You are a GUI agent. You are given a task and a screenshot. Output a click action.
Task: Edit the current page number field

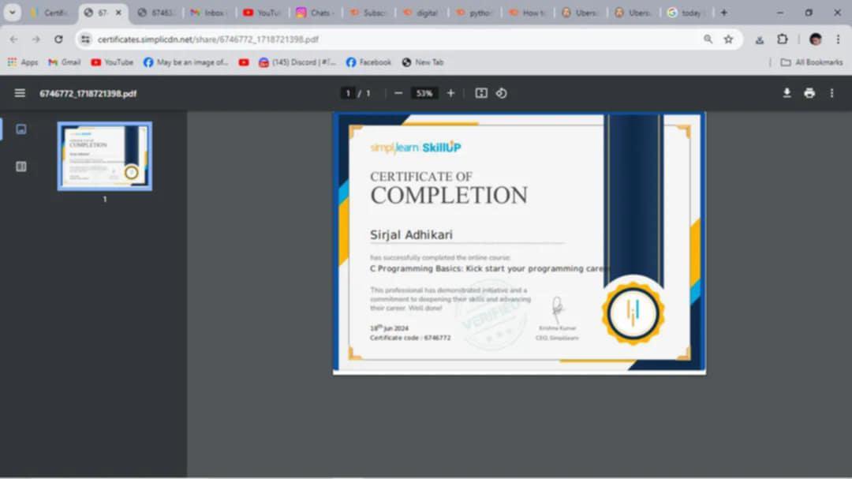[348, 93]
